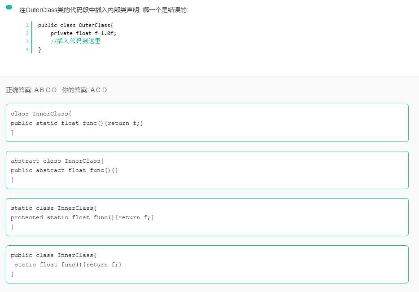
Task: Click the 'public class OuterClass{' code line
Action: tap(75, 25)
